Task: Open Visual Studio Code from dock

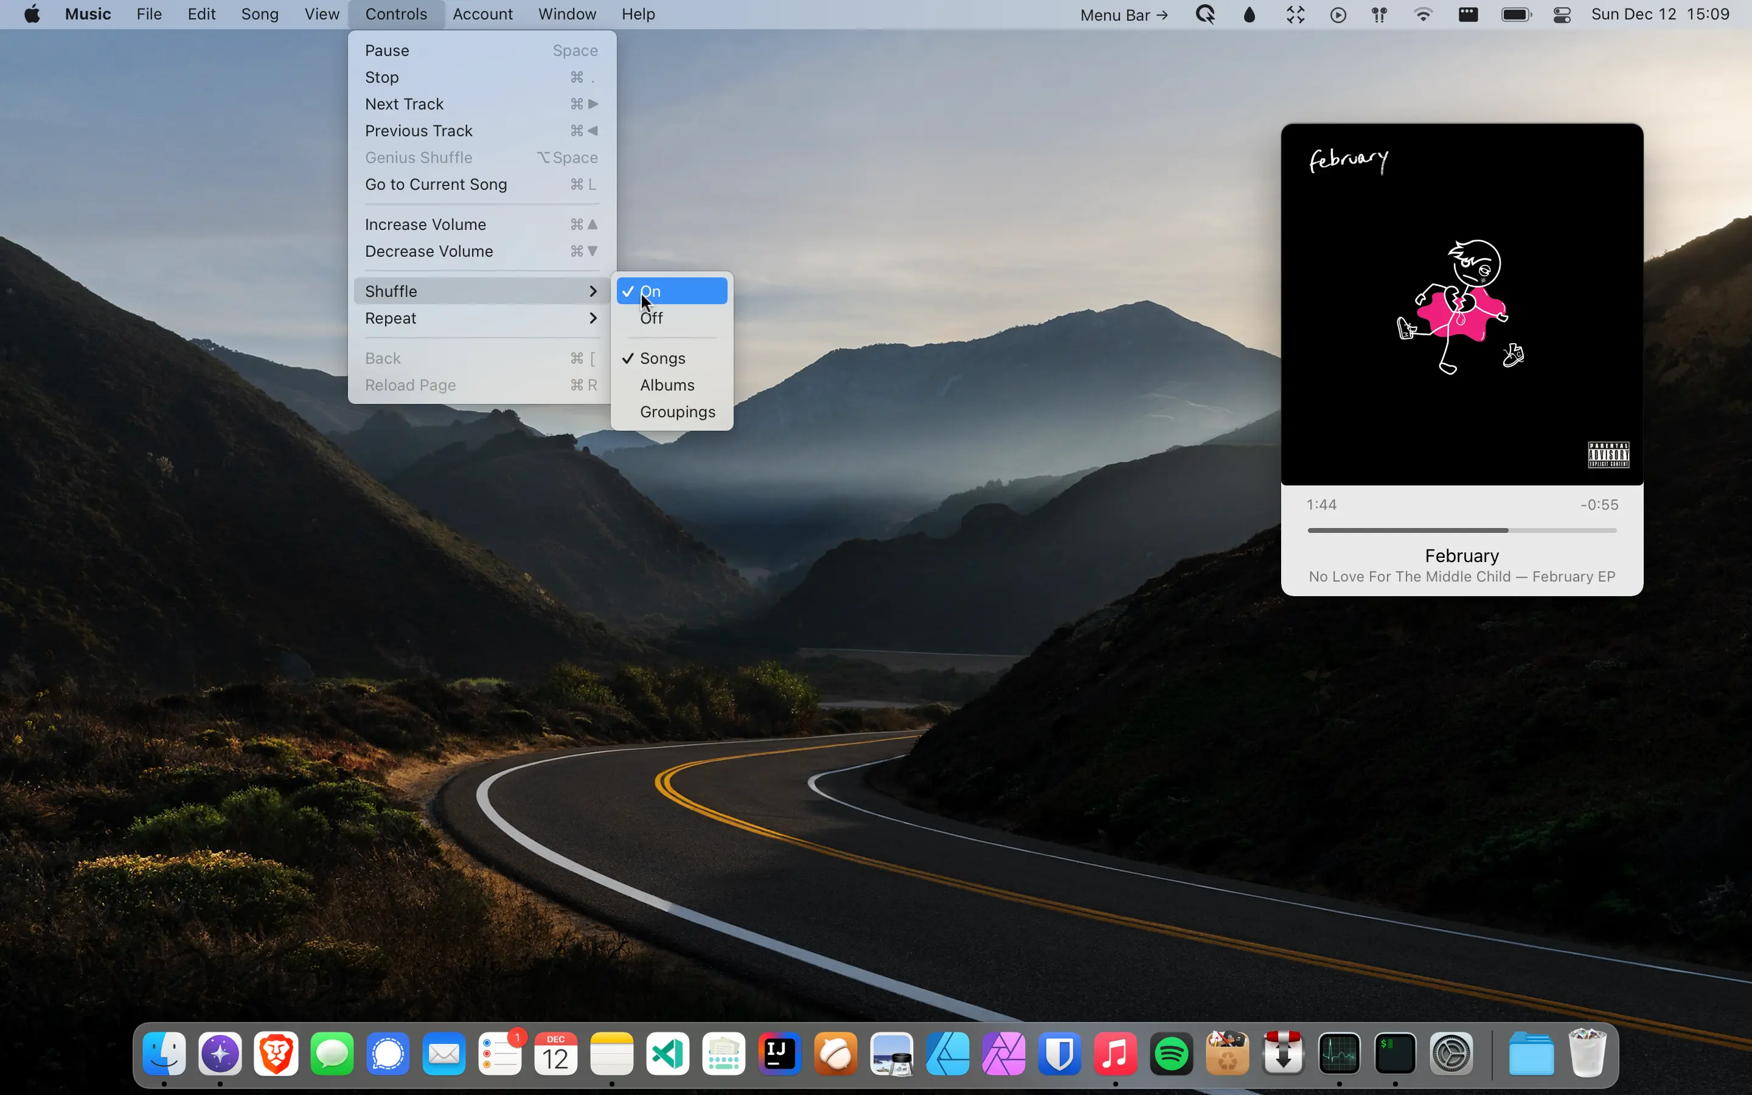Action: tap(667, 1054)
